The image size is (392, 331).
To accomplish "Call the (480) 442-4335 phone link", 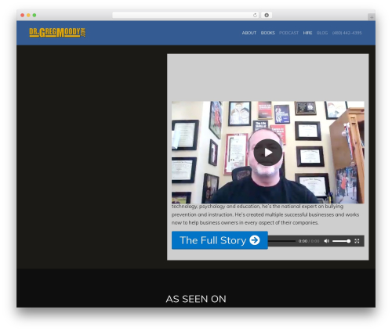I will (347, 33).
